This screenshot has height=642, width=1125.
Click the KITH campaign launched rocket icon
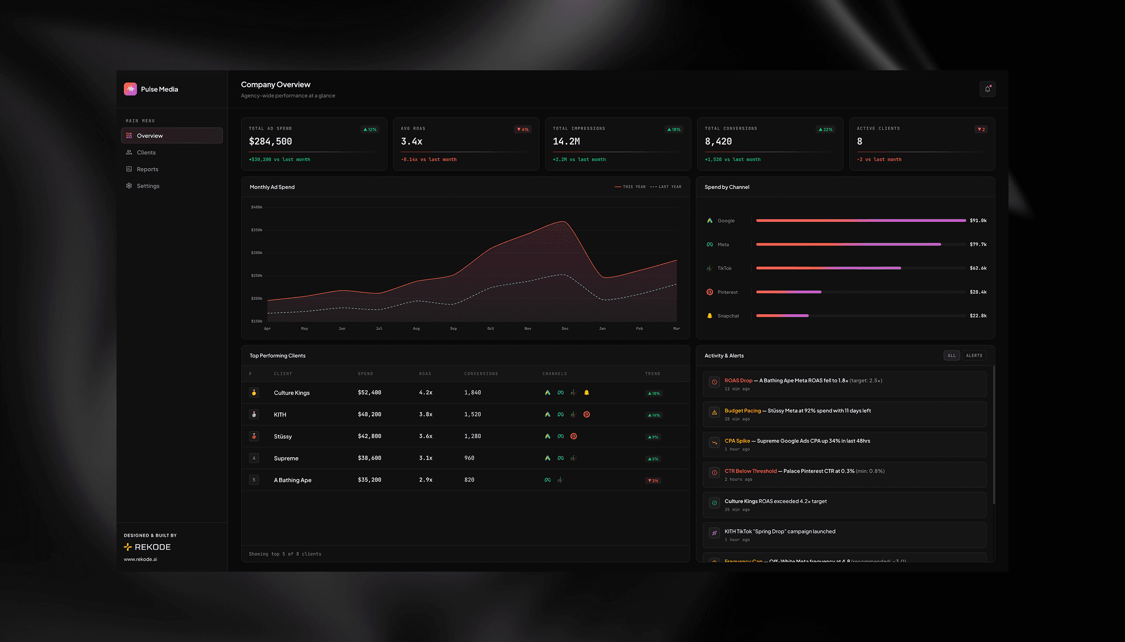pos(714,533)
